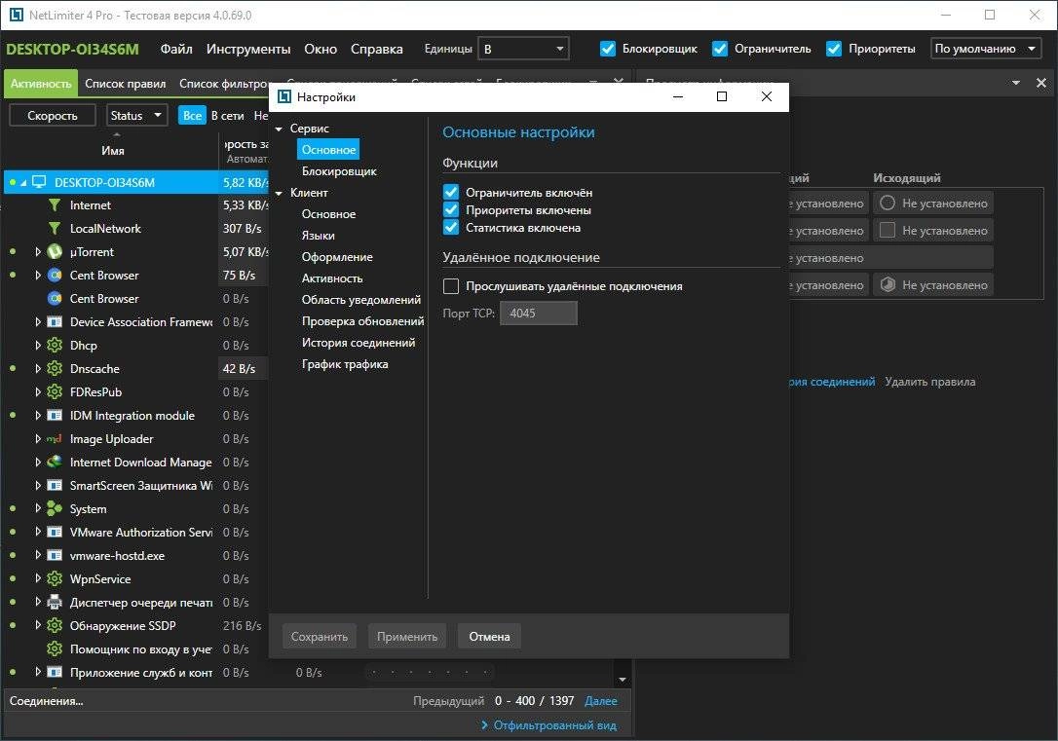Click the Device Association Framework icon
The height and width of the screenshot is (741, 1058).
[x=54, y=322]
